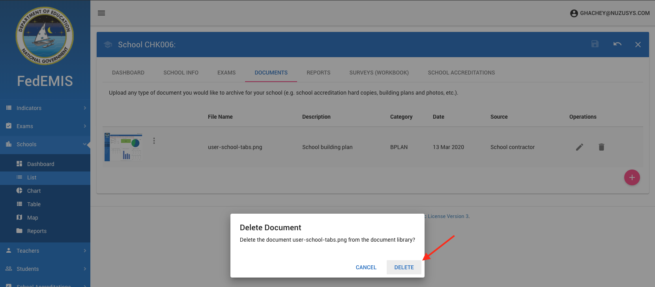Confirm with the Delete button
The height and width of the screenshot is (287, 655).
(404, 267)
